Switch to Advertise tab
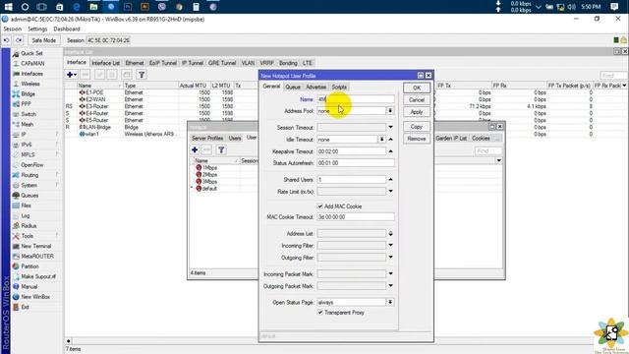Viewport: 629px width, 354px height. pyautogui.click(x=316, y=88)
